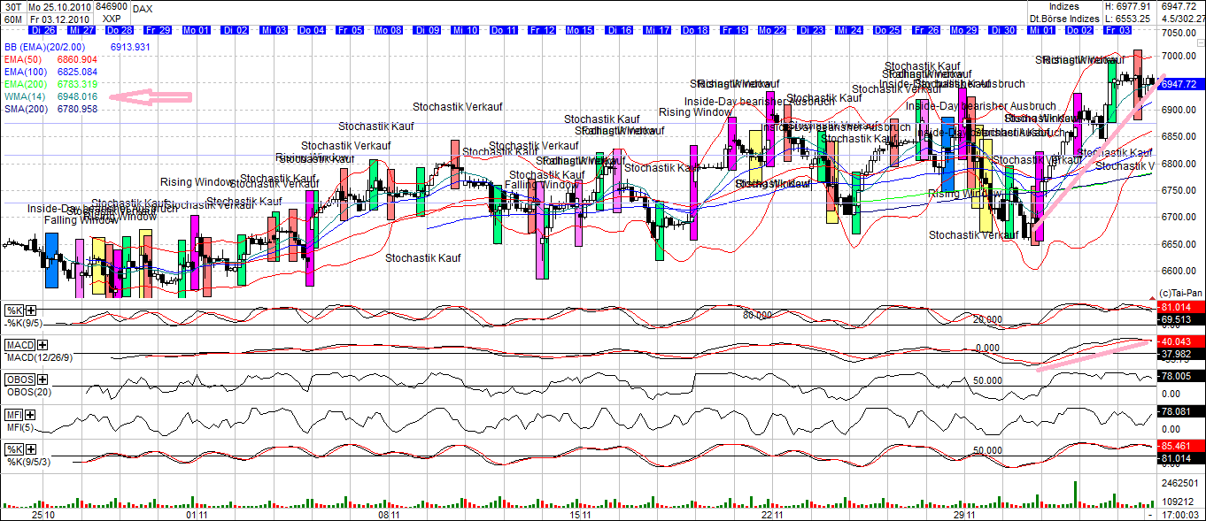Expand the %K(9/5/3) indicator with its plus icon
Viewport: 1206px width, 521px height.
tap(31, 448)
